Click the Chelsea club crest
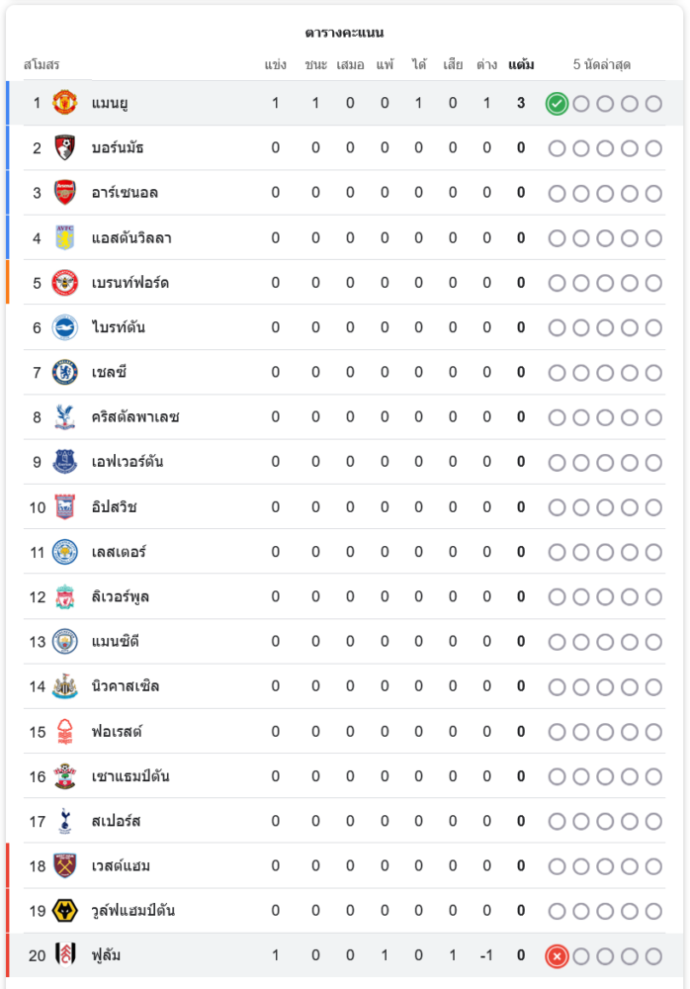This screenshot has height=989, width=690. click(65, 373)
